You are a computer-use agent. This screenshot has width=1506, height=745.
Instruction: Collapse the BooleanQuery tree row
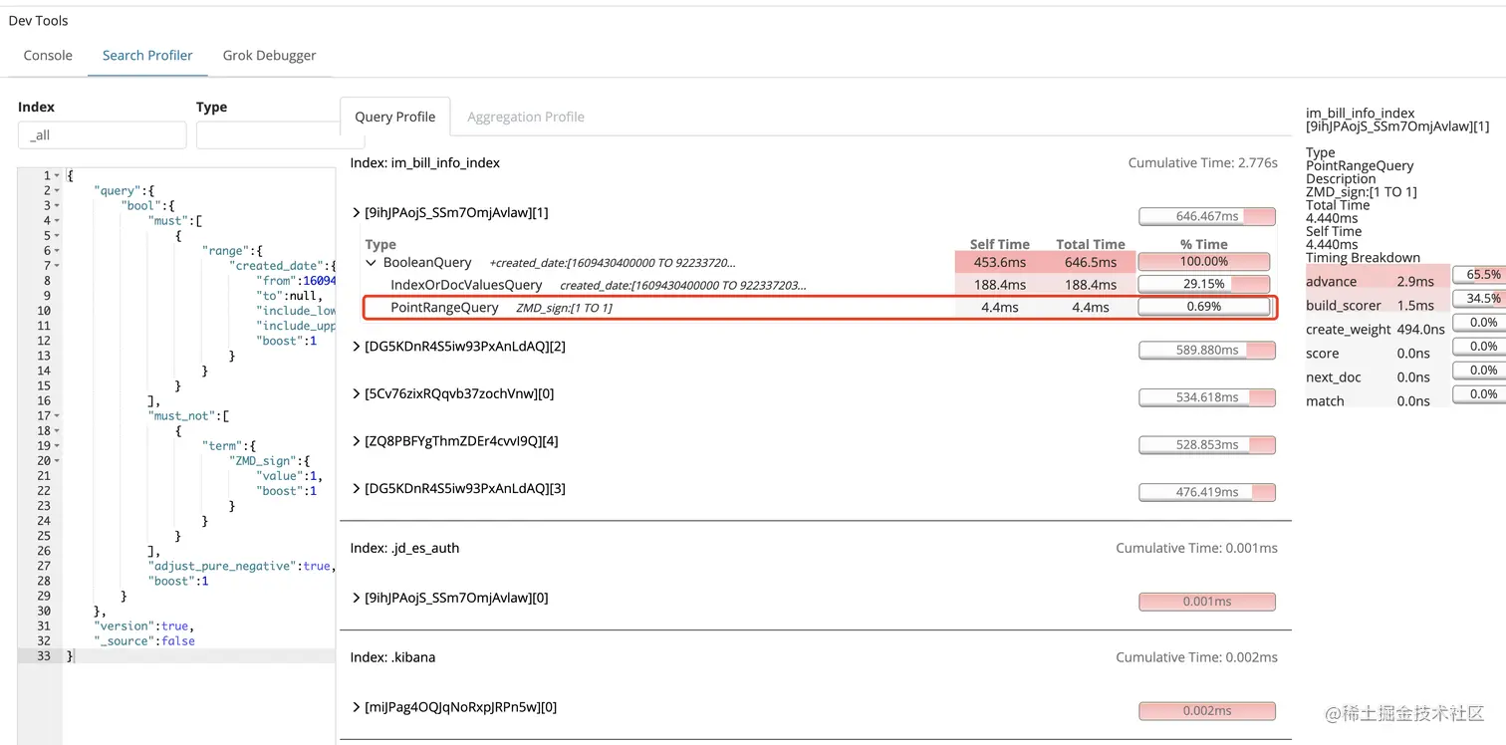(372, 263)
